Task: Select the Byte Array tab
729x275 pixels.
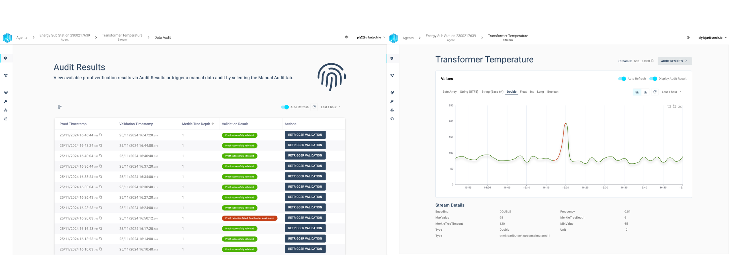Action: pos(449,92)
